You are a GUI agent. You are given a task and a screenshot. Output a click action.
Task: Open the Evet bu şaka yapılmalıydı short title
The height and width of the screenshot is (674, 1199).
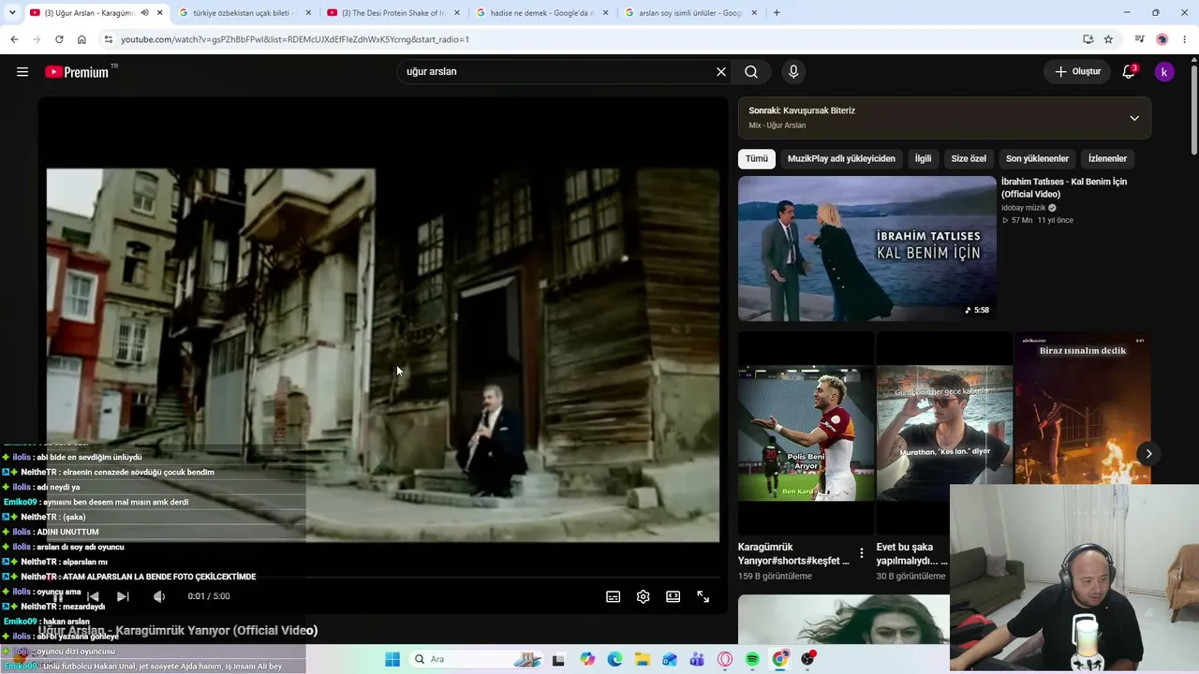911,553
